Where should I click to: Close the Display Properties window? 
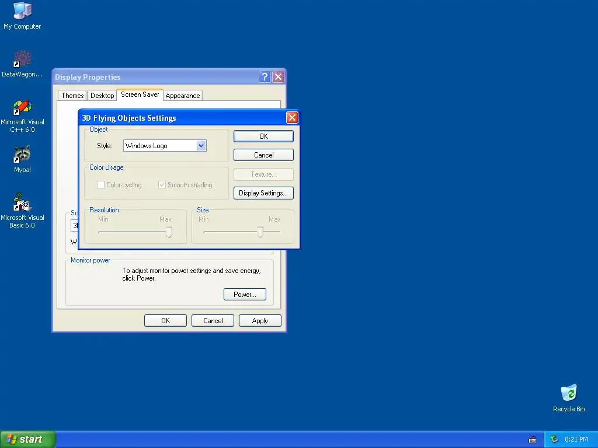[x=279, y=77]
